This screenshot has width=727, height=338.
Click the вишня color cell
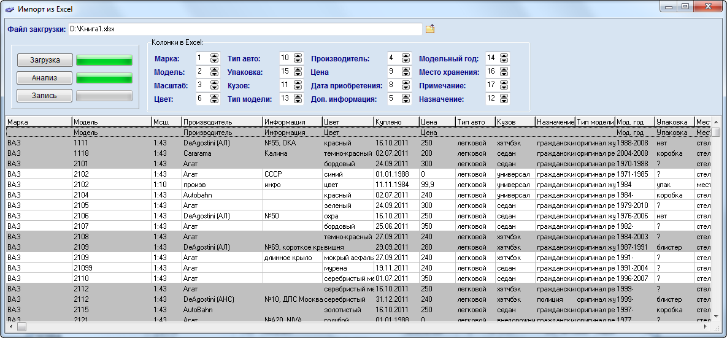pyautogui.click(x=348, y=247)
